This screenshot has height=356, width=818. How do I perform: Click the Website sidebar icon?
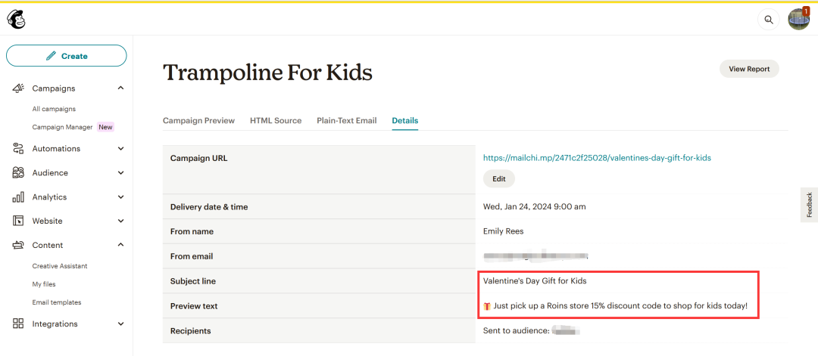click(19, 221)
